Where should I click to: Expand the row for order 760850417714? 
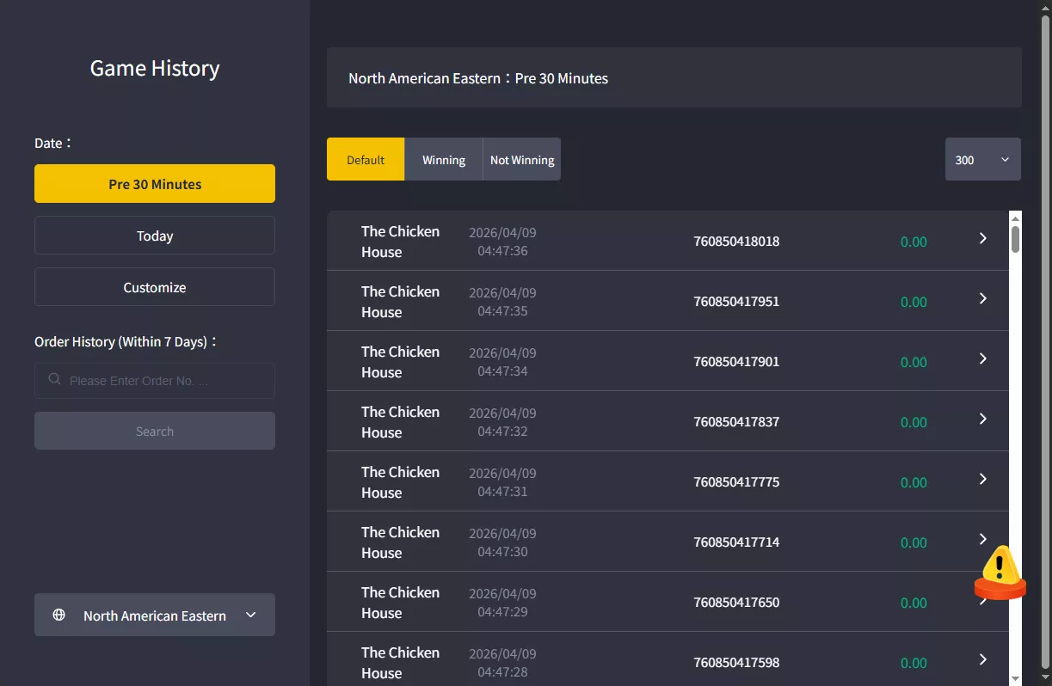(x=983, y=539)
